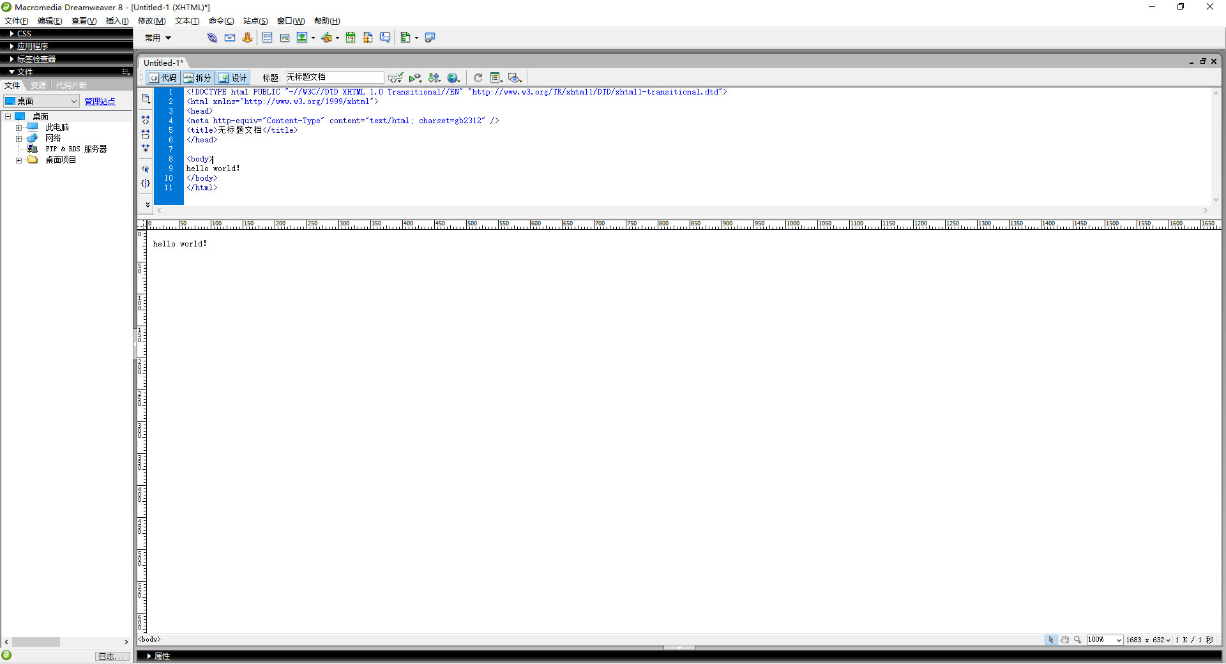Switch to 代码 (Code) view
The image size is (1226, 664).
point(163,78)
